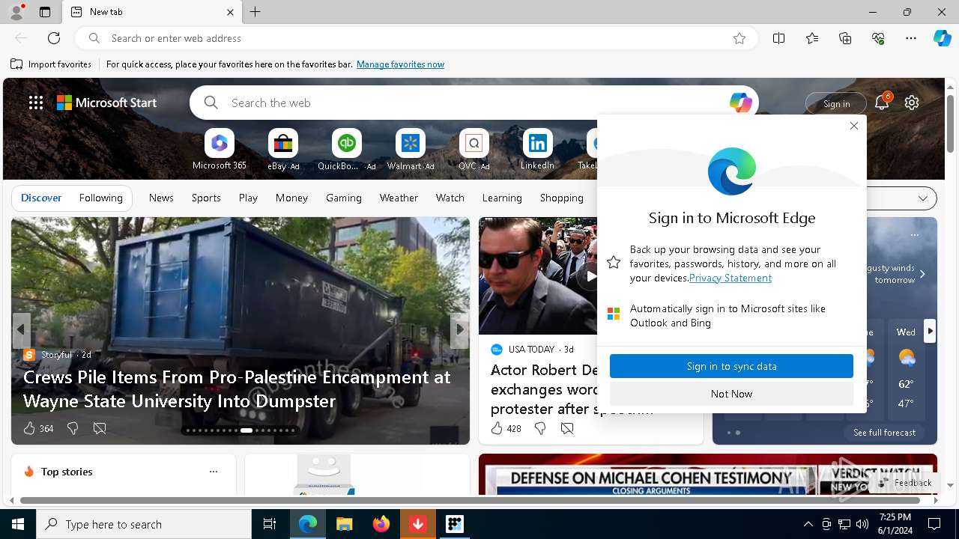The width and height of the screenshot is (959, 539).
Task: Open Task View on taskbar
Action: coord(270,524)
